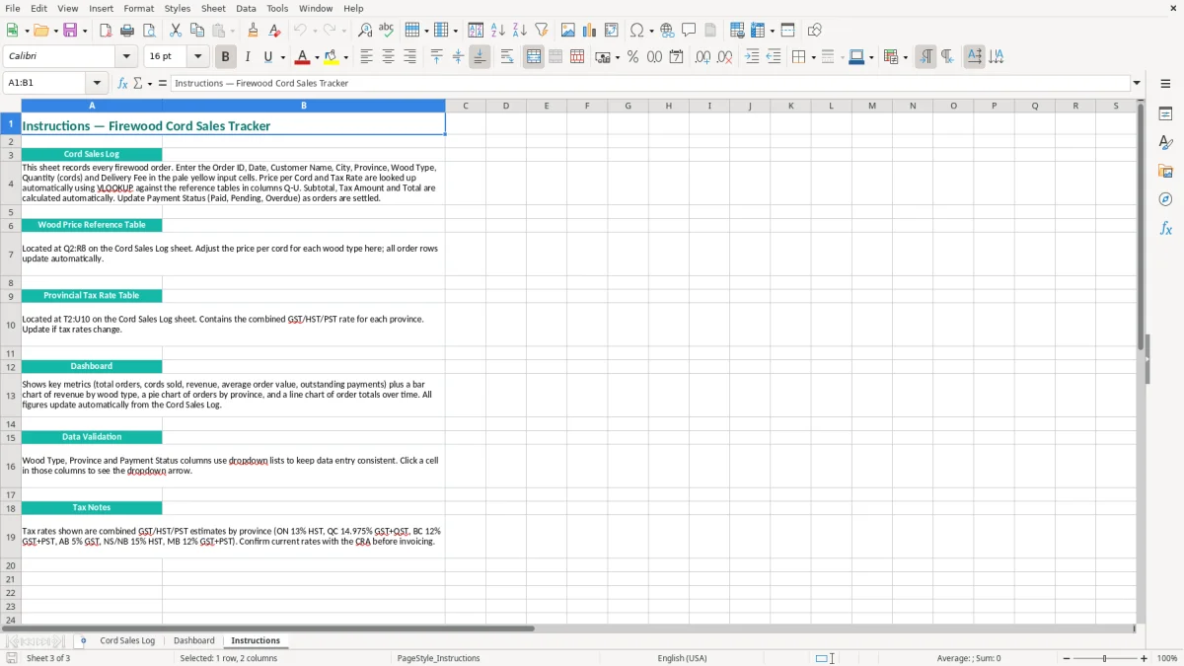Screen dimensions: 1184x666
Task: Insert Chart icon
Action: coord(589,31)
